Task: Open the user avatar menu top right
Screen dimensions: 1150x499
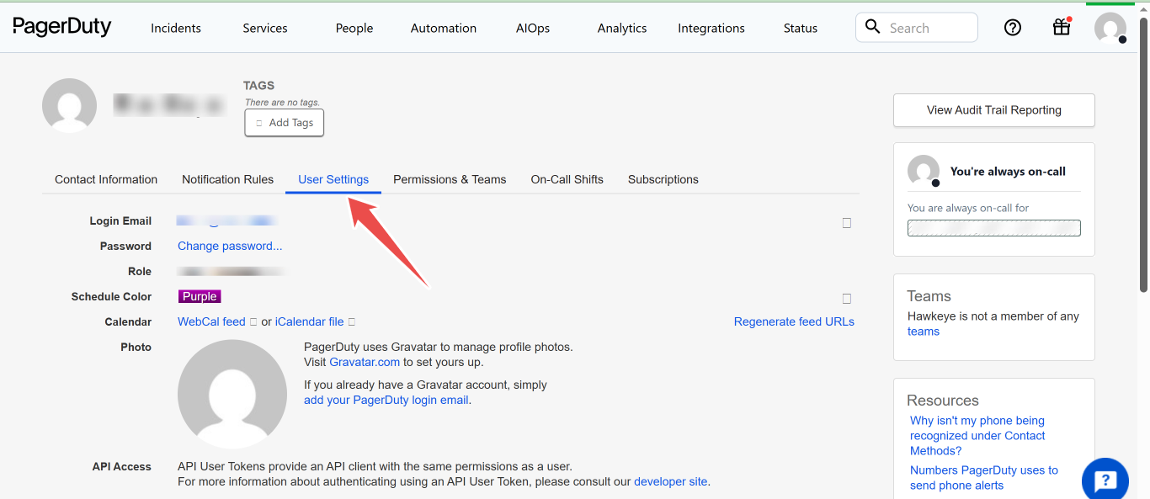Action: (x=1110, y=28)
